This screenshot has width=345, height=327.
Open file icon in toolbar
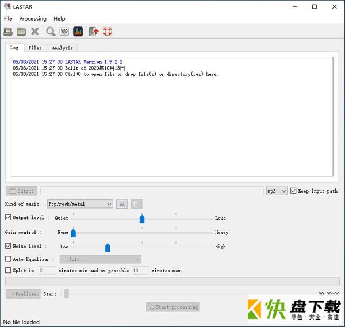click(x=8, y=32)
